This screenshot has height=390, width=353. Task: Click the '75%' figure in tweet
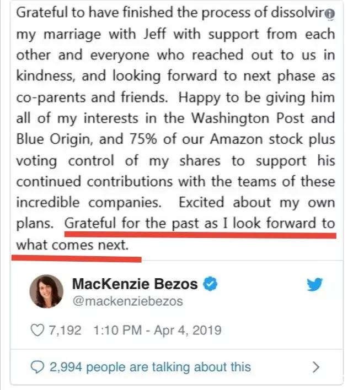[x=143, y=139]
